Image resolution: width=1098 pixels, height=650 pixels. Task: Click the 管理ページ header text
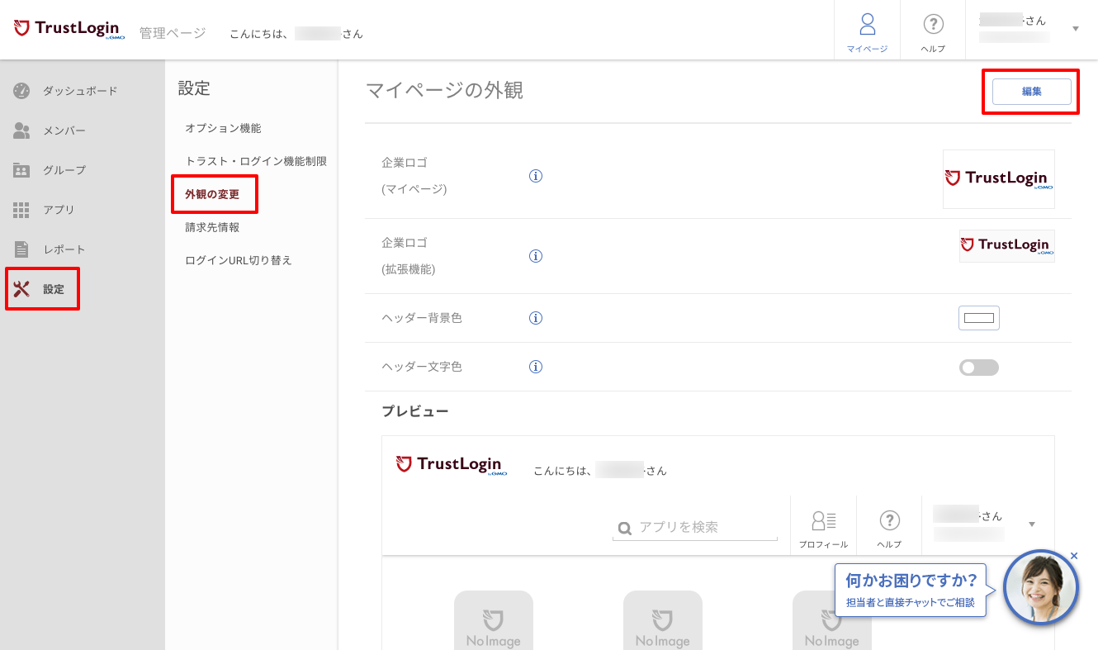pyautogui.click(x=173, y=34)
